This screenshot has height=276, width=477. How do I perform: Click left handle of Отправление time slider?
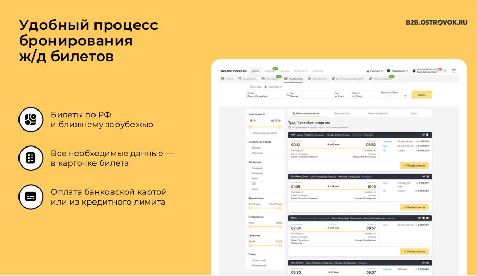pyautogui.click(x=250, y=227)
